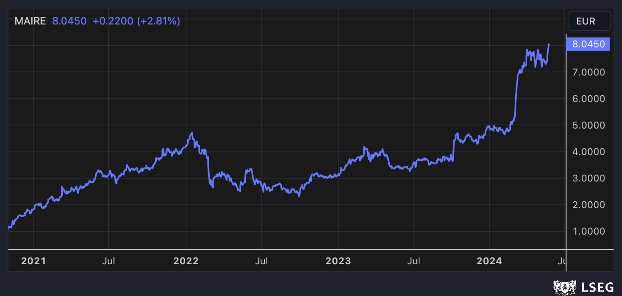622x296 pixels.
Task: Click the (+2.81%) percent change value
Action: (158, 21)
